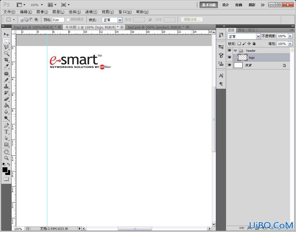This screenshot has height=232, width=296.
Task: Toggle lock all for layer
Action: pyautogui.click(x=254, y=44)
